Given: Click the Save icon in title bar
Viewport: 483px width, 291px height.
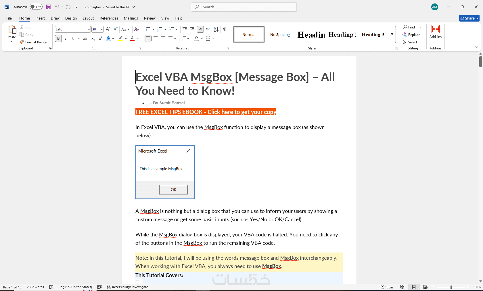Looking at the screenshot, I should [49, 7].
